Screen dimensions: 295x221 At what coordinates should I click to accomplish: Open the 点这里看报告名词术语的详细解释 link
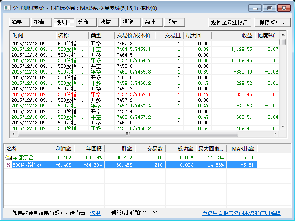coord(241,213)
